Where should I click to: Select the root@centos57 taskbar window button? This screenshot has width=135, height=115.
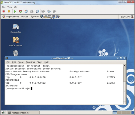23,113
